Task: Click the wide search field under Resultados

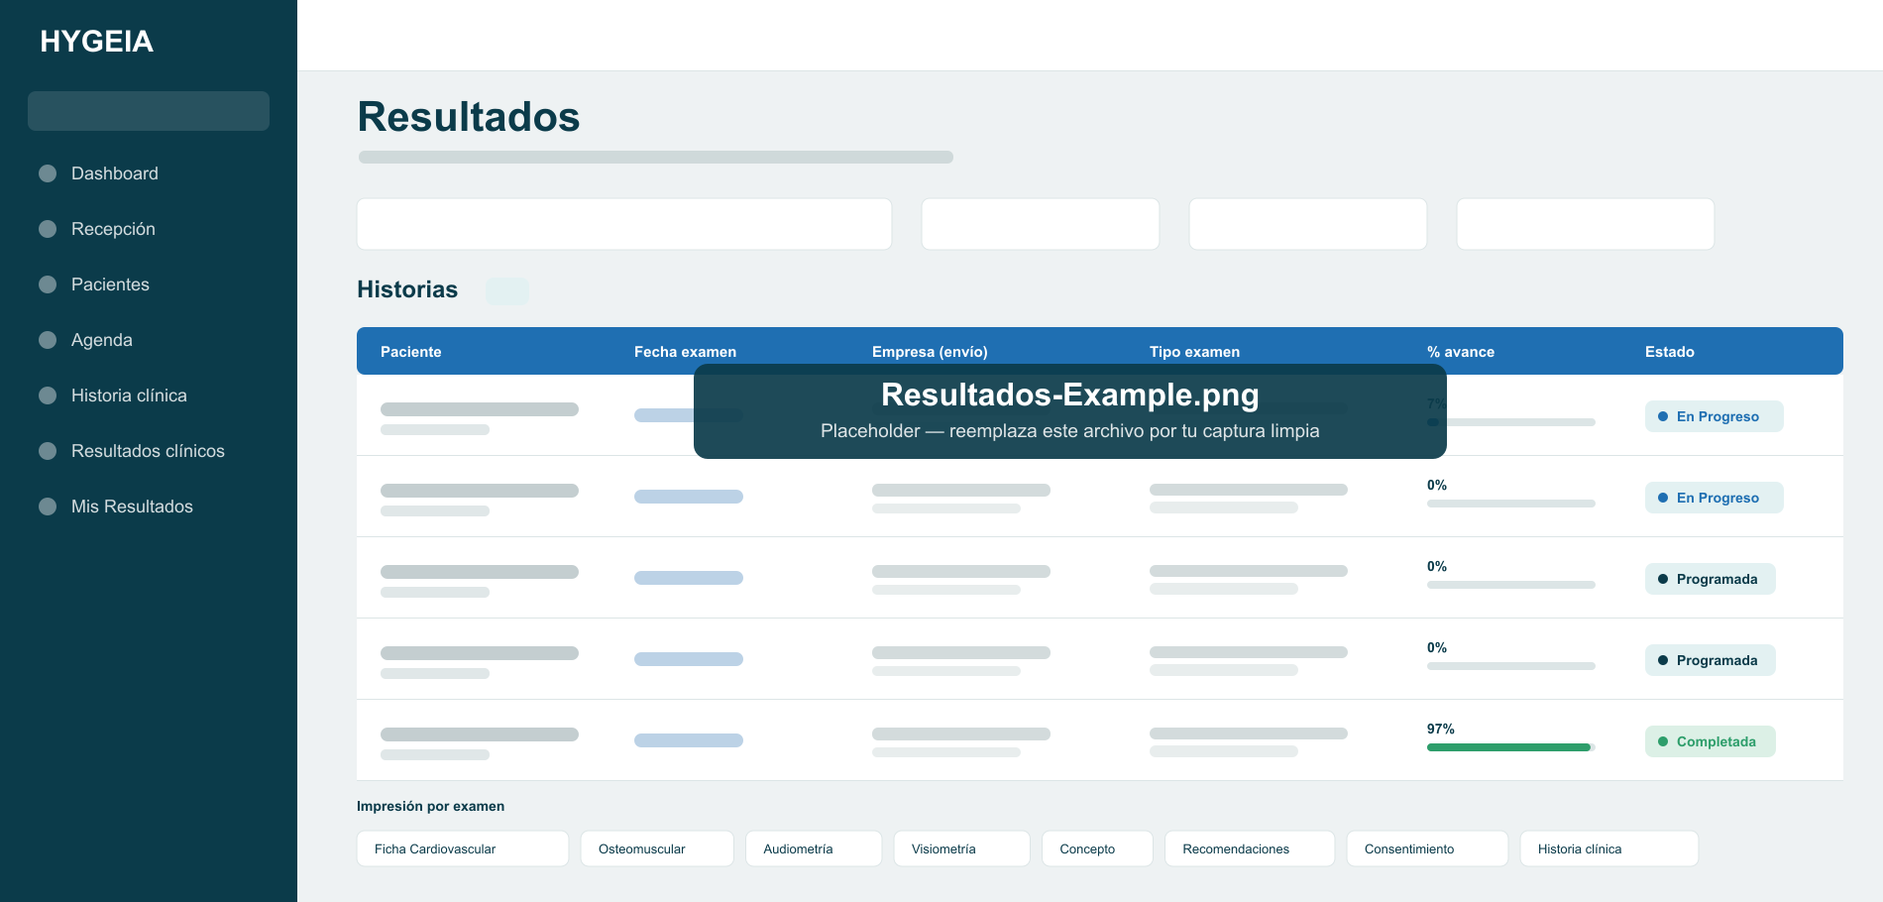Action: pyautogui.click(x=624, y=224)
